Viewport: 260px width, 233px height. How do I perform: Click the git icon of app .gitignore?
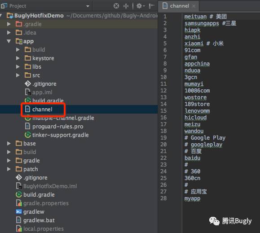28,84
